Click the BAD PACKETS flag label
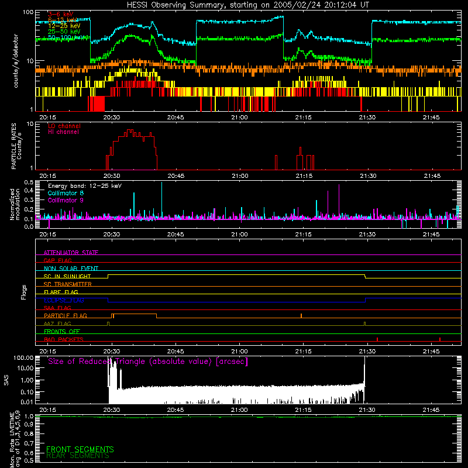468x468 pixels. point(64,339)
